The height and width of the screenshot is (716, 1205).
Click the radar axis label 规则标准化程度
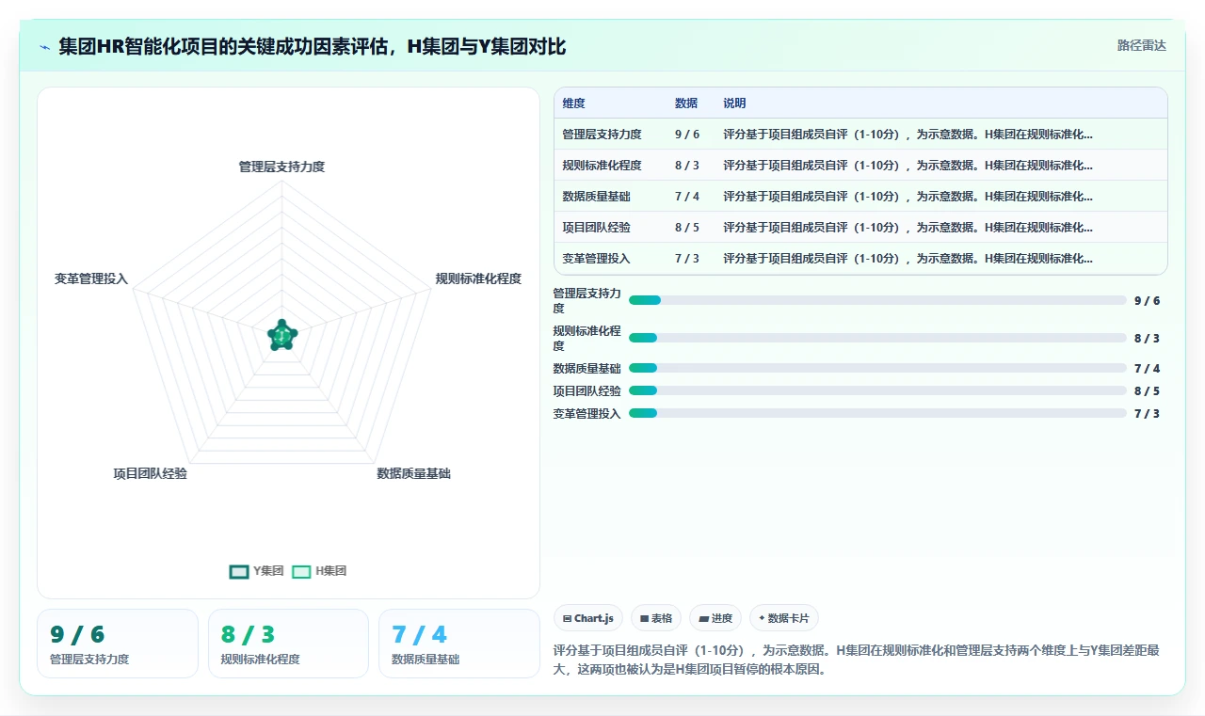(478, 278)
